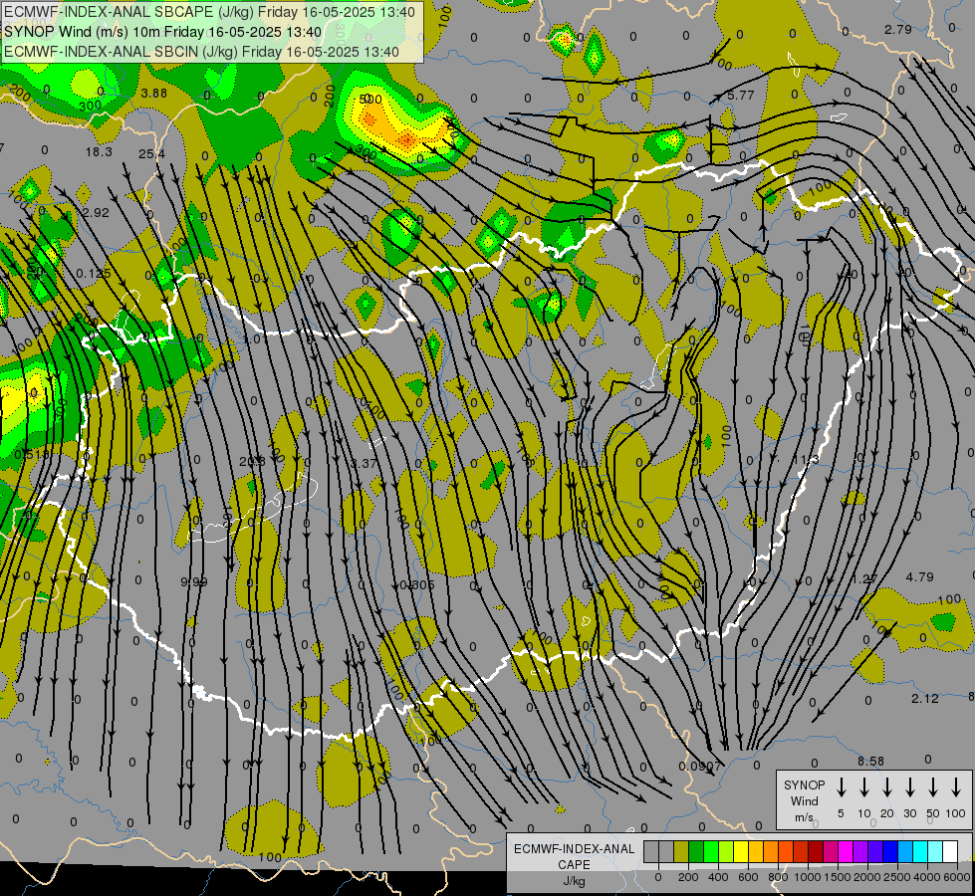This screenshot has height=896, width=975.
Task: Click the map value '4.79'
Action: tap(919, 577)
